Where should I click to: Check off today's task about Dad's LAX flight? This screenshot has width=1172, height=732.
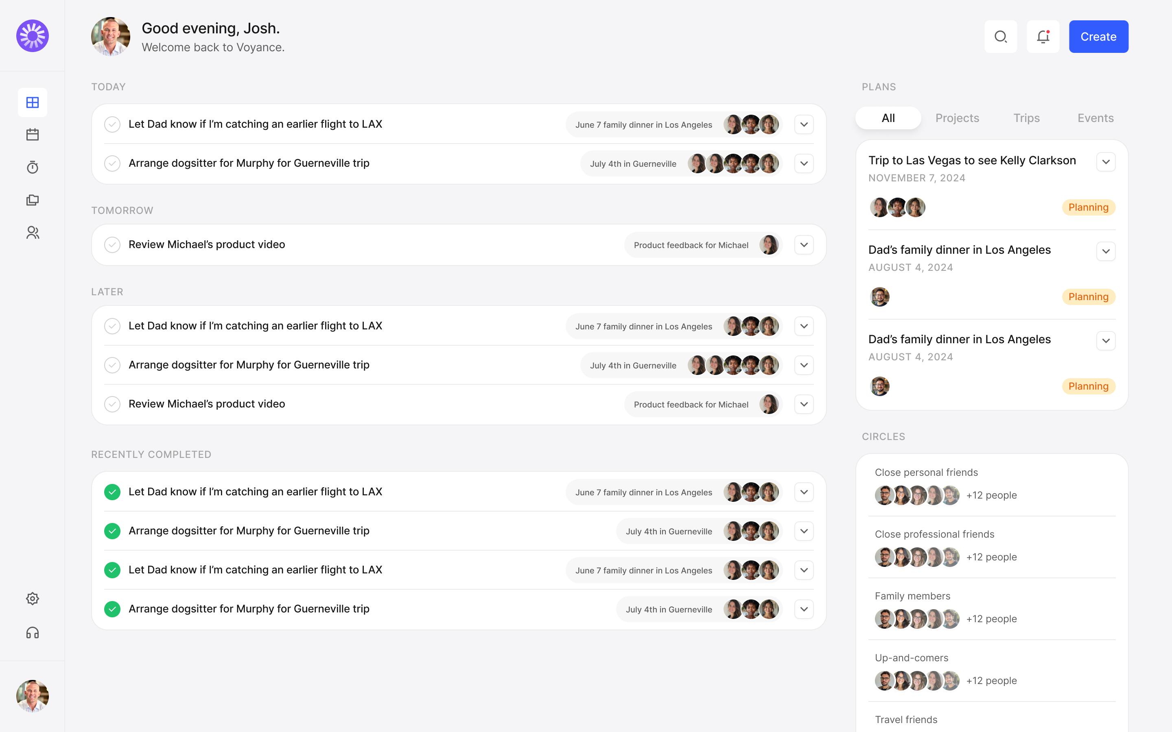point(112,124)
